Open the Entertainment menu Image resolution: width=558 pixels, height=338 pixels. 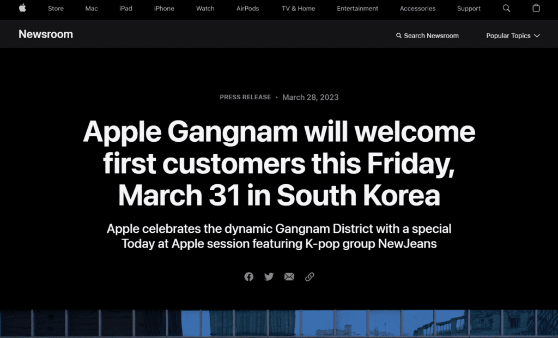pyautogui.click(x=357, y=9)
